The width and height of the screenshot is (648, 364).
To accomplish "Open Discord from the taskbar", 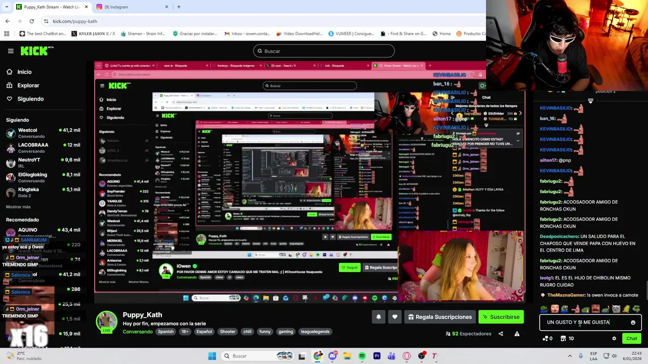I will tap(332, 356).
